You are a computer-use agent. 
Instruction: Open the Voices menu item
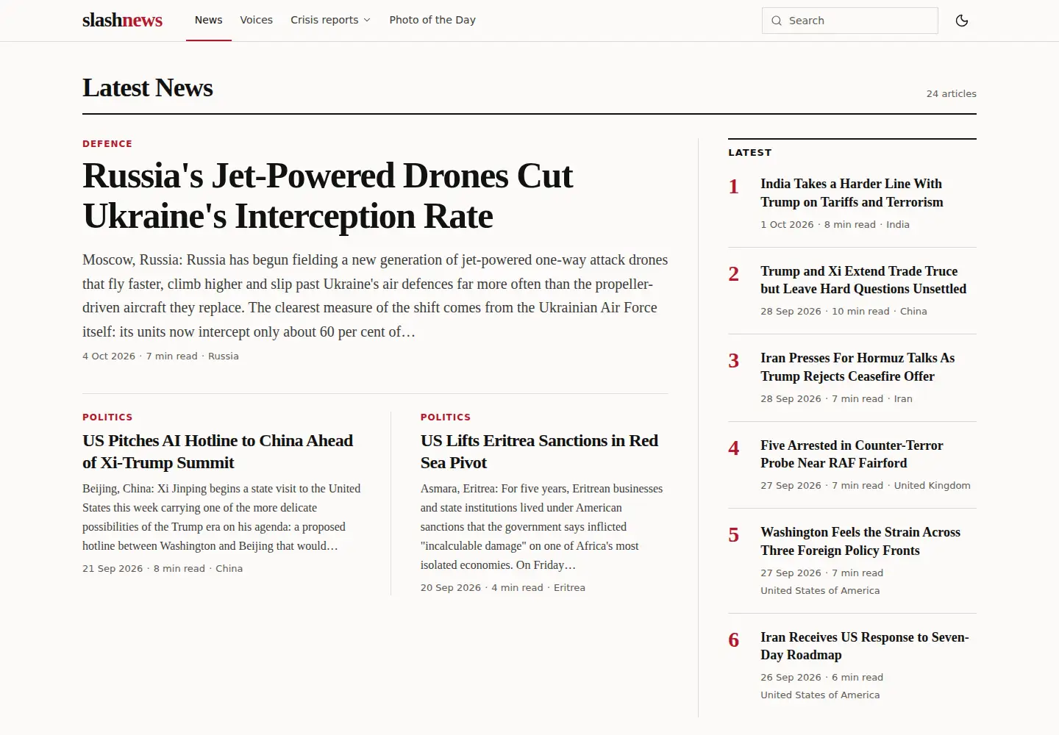click(x=256, y=20)
